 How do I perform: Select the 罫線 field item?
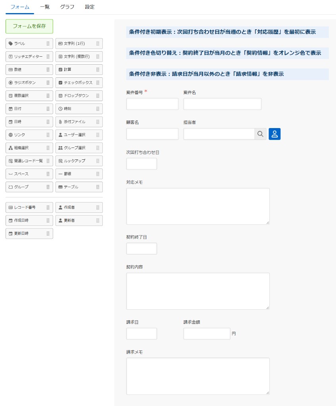click(x=79, y=174)
